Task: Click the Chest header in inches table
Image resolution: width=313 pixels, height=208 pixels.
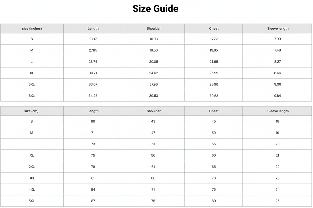Action: tap(214, 28)
